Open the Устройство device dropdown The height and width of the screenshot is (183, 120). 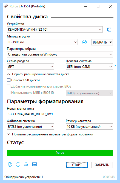tap(55, 30)
